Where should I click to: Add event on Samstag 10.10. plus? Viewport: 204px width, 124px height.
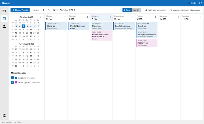(178, 17)
